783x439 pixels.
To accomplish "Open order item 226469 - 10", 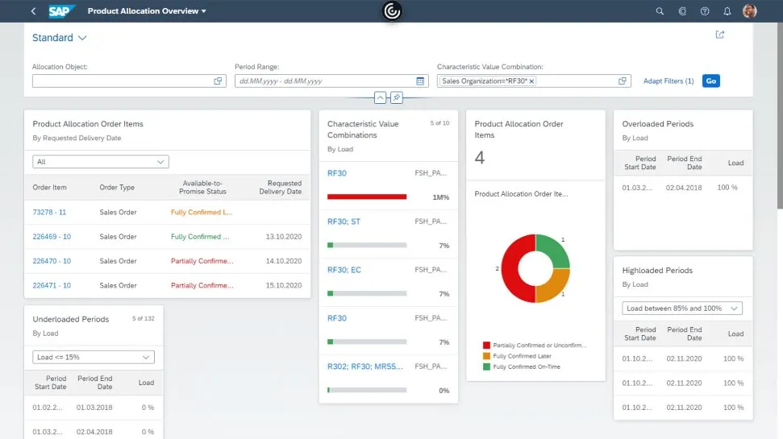I will [x=52, y=237].
